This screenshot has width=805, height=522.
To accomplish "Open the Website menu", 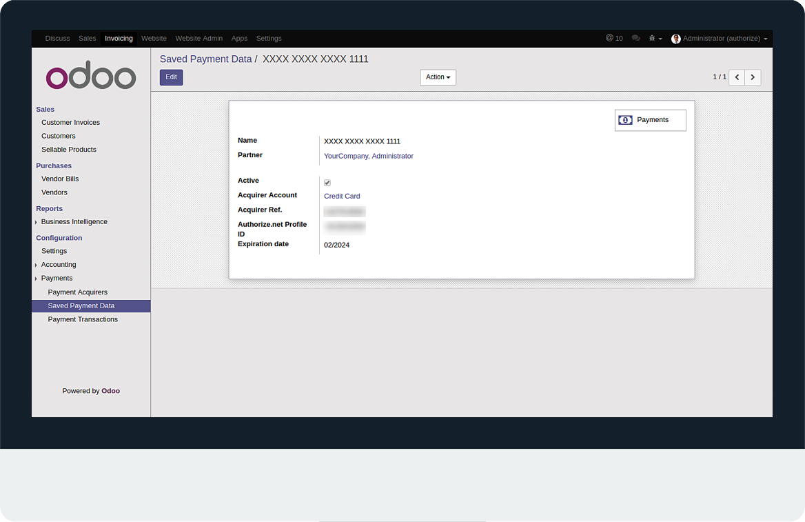I will point(154,39).
